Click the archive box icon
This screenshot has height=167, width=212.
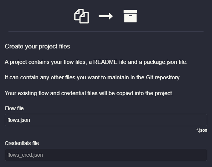click(x=130, y=16)
